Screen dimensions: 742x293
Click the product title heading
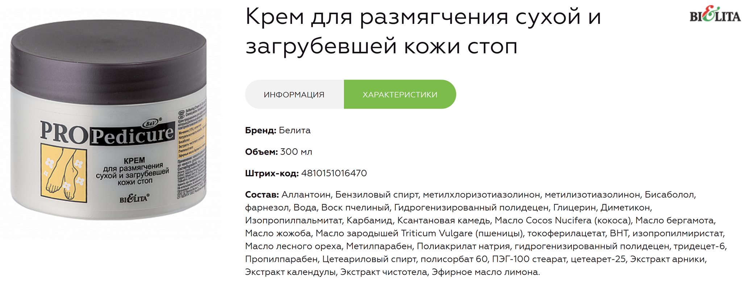tap(423, 31)
